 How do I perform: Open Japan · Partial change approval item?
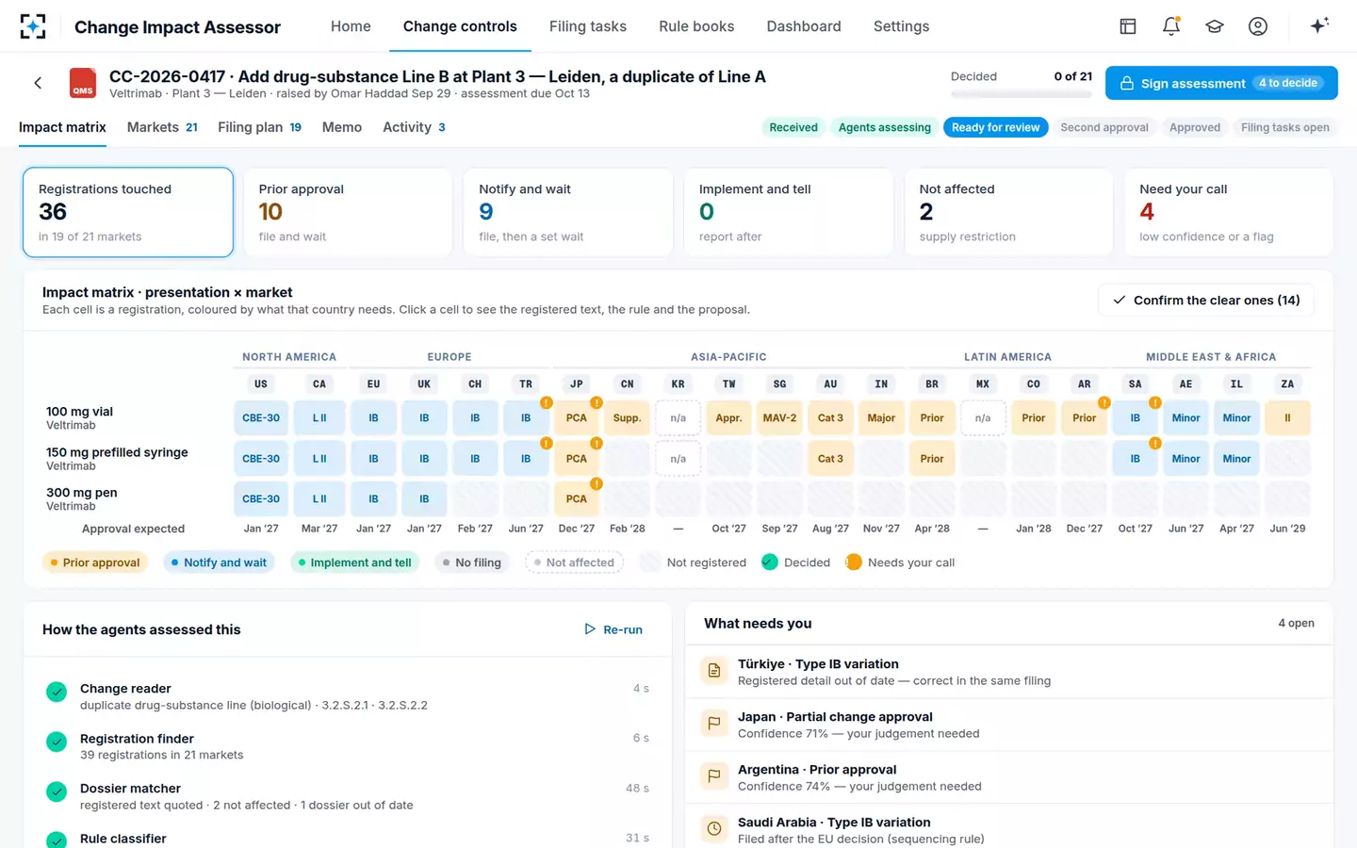click(x=1009, y=725)
